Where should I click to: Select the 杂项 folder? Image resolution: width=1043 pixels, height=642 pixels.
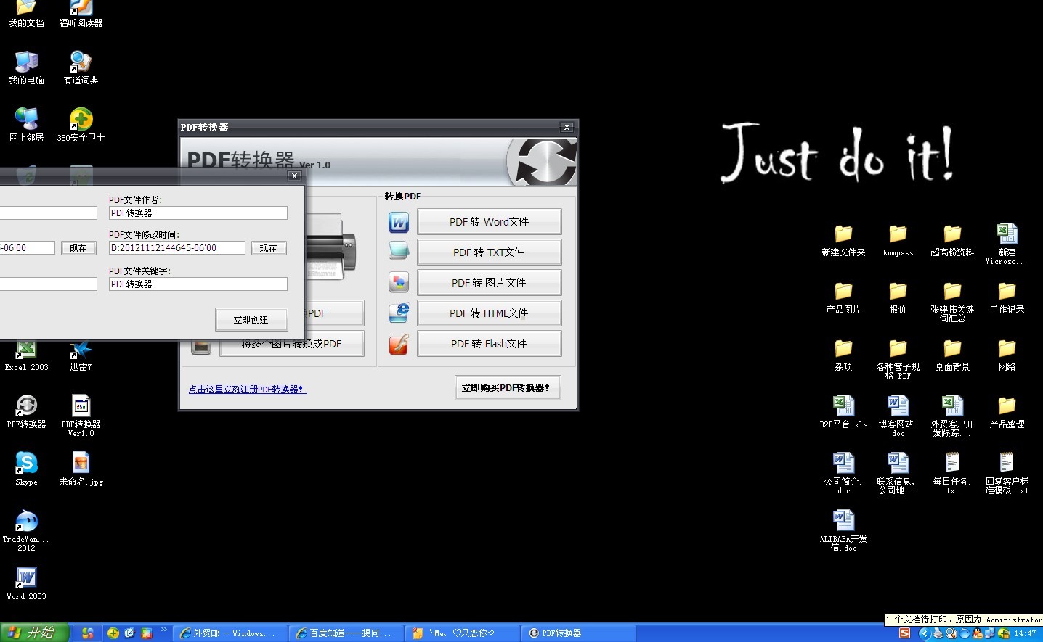(x=843, y=355)
